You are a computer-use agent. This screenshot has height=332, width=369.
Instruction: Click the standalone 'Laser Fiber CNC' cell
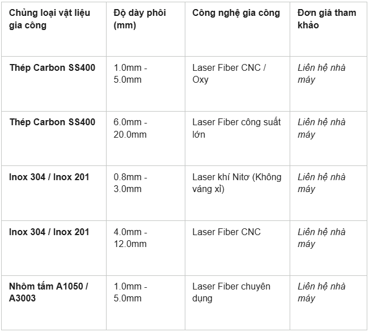[x=237, y=248]
